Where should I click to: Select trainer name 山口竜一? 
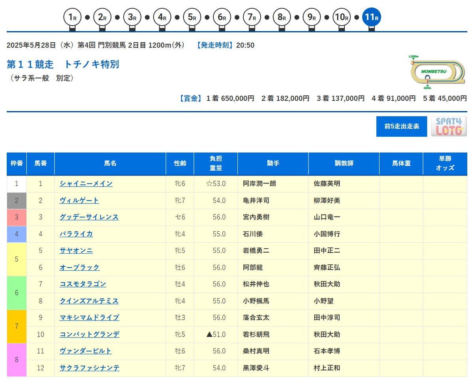click(327, 217)
